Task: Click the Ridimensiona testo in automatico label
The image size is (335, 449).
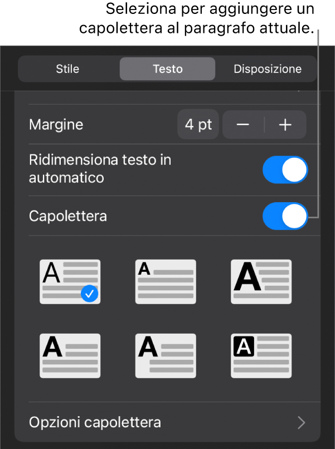Action: click(x=100, y=169)
